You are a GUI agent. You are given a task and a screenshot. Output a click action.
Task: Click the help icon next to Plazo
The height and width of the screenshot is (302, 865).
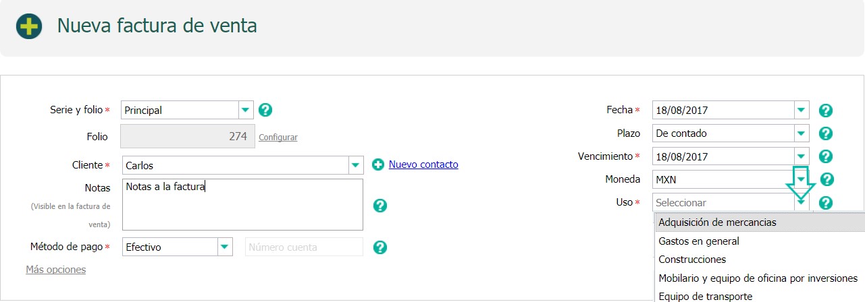point(825,133)
